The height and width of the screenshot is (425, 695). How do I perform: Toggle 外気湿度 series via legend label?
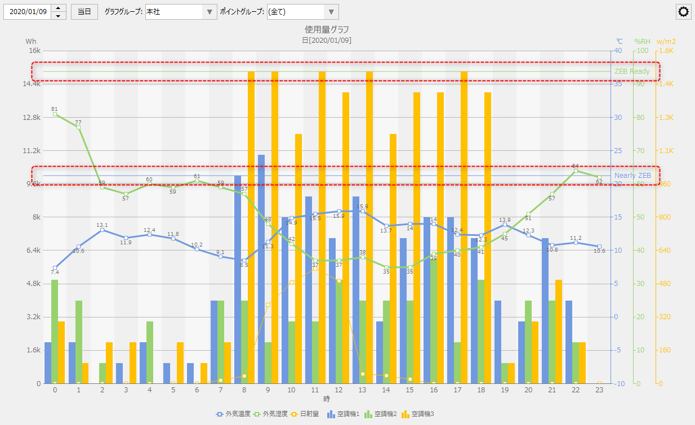(273, 414)
